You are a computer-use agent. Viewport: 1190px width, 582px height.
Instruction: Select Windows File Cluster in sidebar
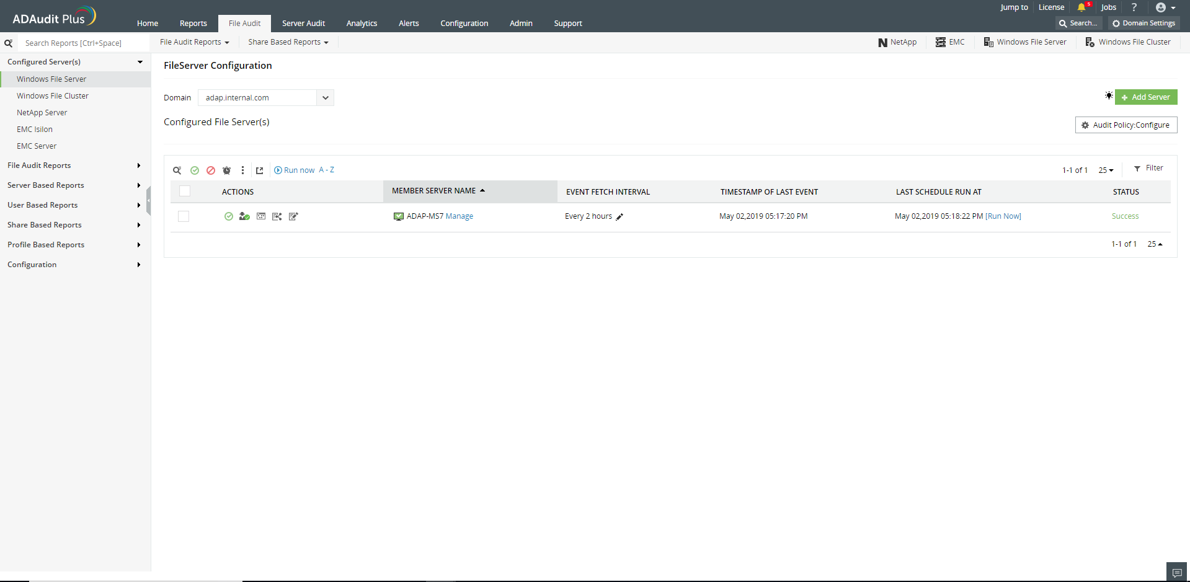point(53,95)
